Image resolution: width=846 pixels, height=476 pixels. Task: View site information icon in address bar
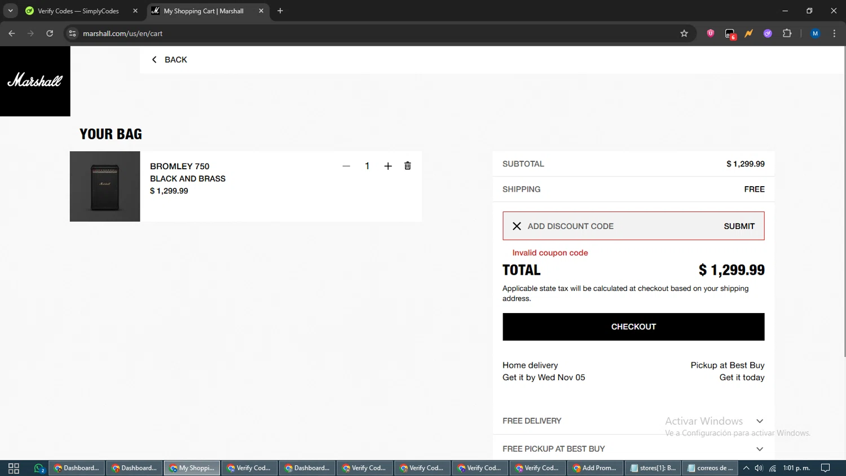click(72, 33)
